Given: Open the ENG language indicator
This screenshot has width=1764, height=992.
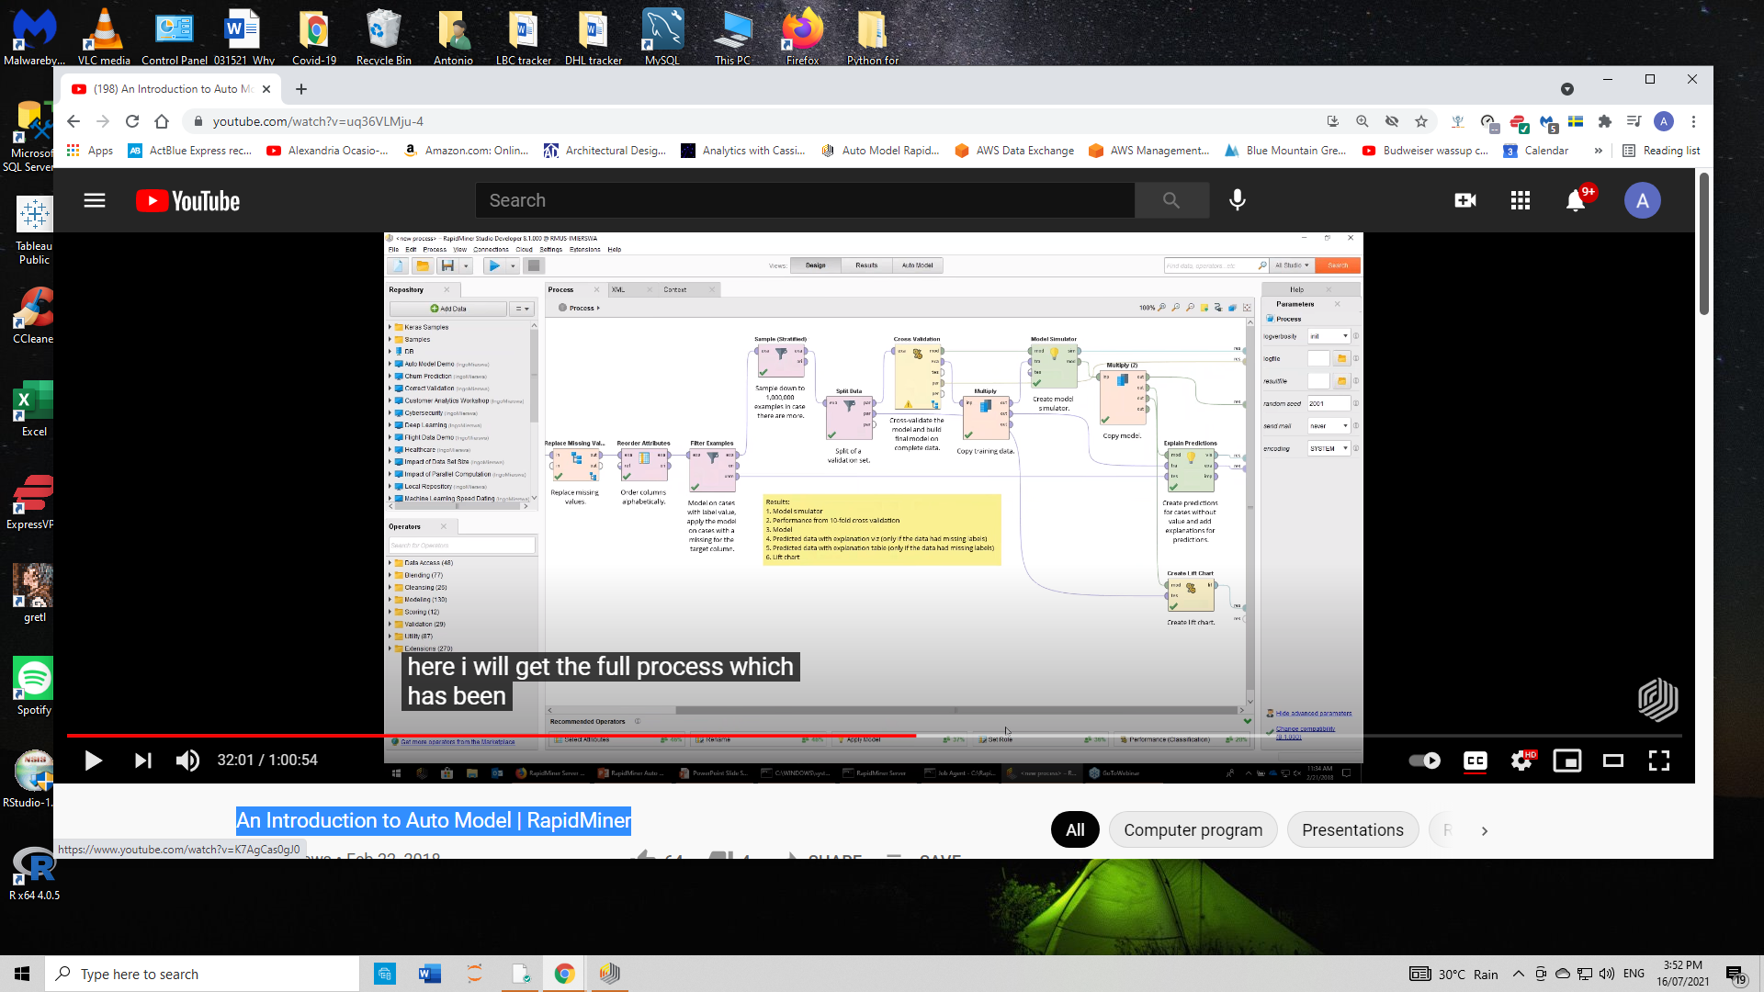Looking at the screenshot, I should tap(1634, 974).
